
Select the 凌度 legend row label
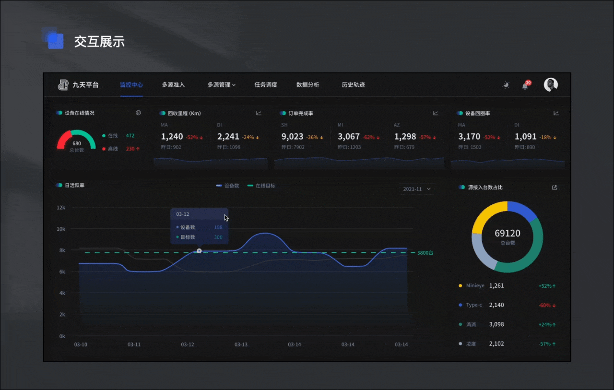click(x=471, y=344)
